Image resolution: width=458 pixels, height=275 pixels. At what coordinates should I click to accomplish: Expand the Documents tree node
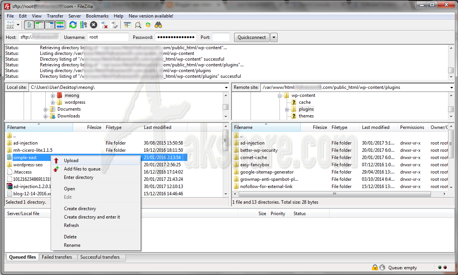46,109
